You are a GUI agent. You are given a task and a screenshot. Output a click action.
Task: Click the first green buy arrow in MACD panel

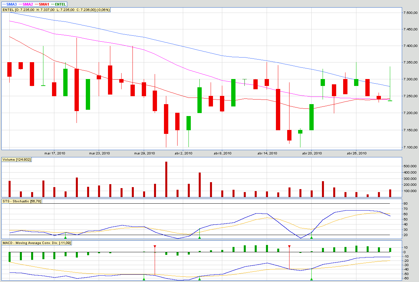[144, 279]
